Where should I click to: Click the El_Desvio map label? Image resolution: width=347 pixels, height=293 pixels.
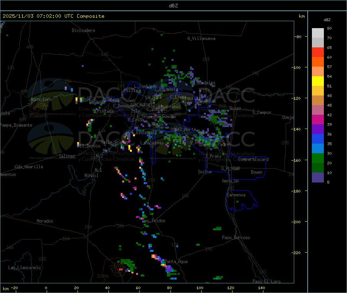point(90,146)
